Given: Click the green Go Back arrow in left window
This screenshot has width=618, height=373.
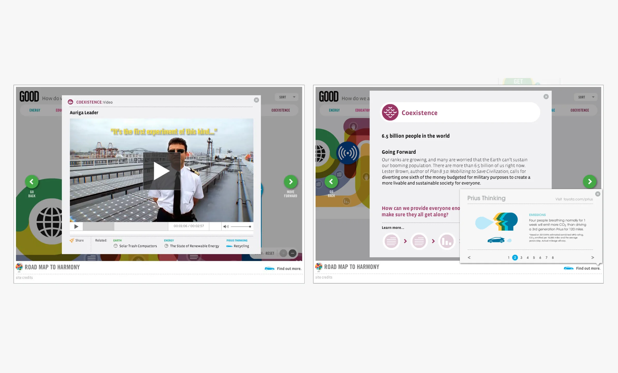Looking at the screenshot, I should [x=32, y=182].
